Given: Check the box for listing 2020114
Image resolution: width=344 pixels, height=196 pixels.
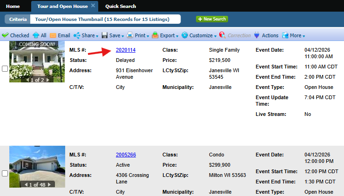Looking at the screenshot, I should click(x=5, y=68).
